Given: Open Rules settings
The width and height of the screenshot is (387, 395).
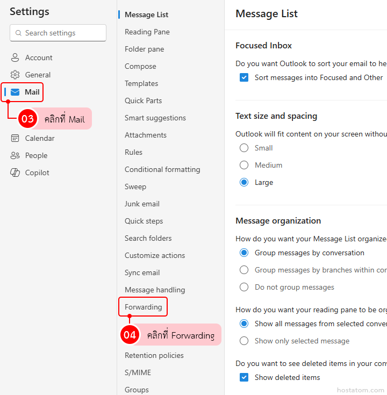Looking at the screenshot, I should coord(133,152).
